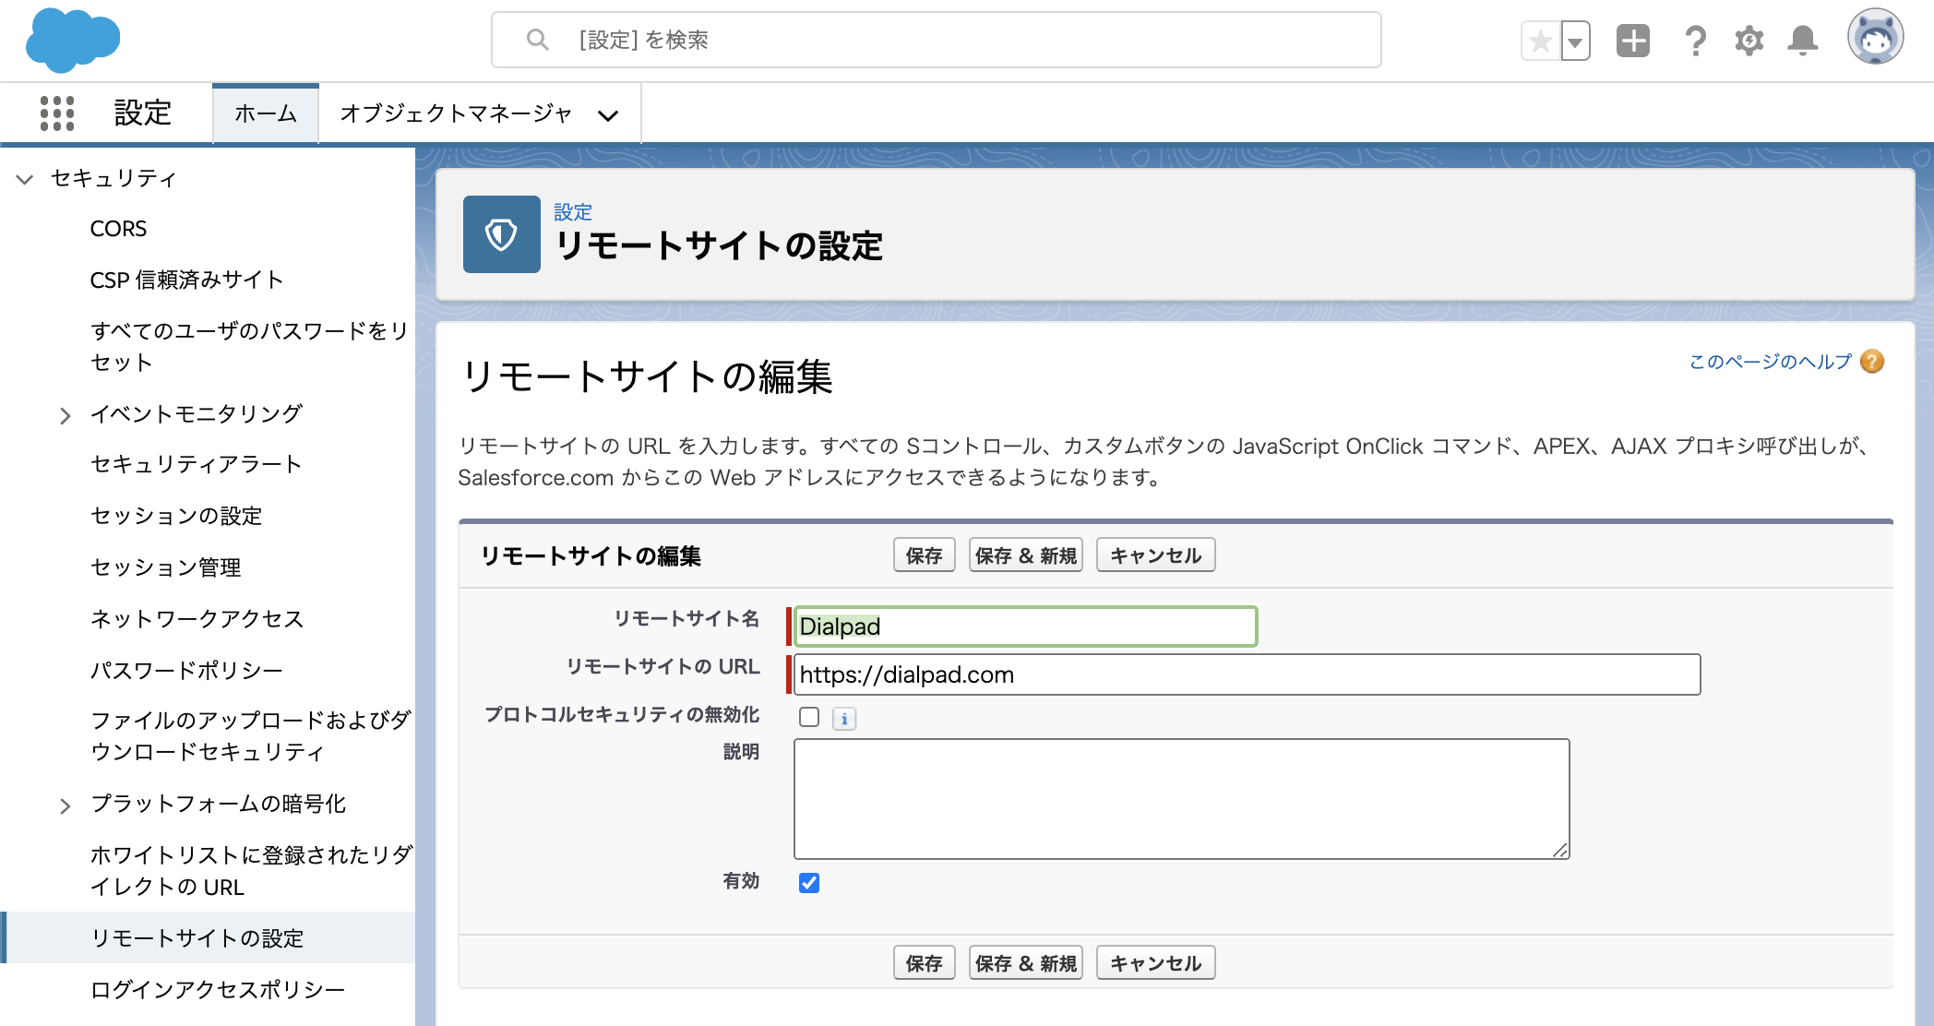The height and width of the screenshot is (1026, 1934).
Task: Click the top 保存 & 新規 button
Action: [1025, 555]
